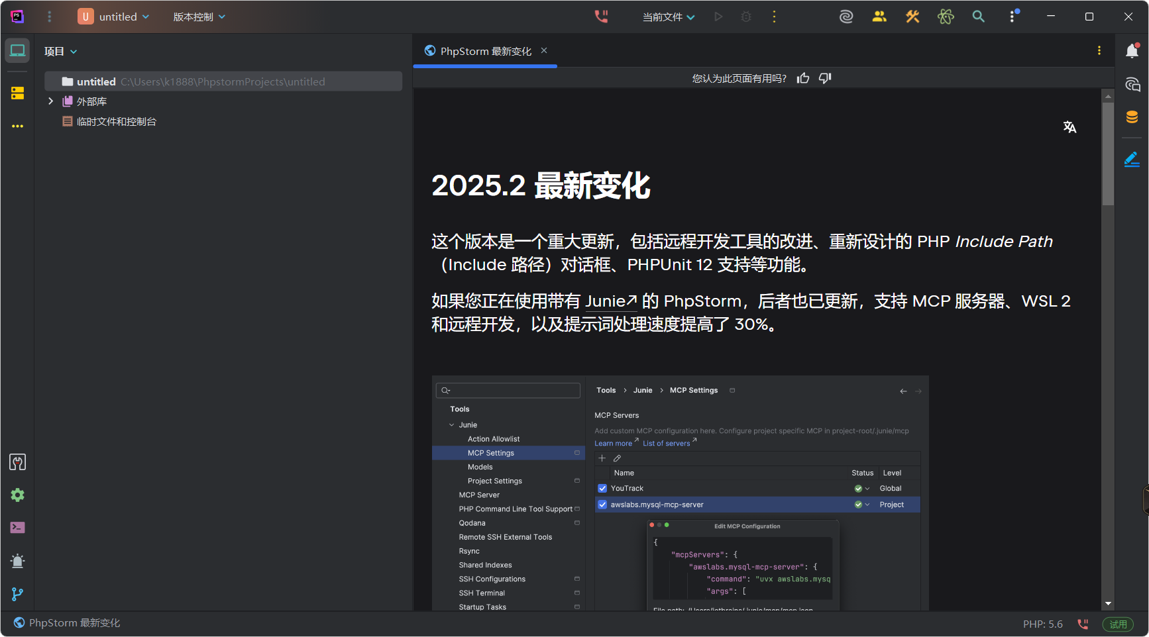1149x637 pixels.
Task: Click the translate page icon
Action: coord(1069,126)
